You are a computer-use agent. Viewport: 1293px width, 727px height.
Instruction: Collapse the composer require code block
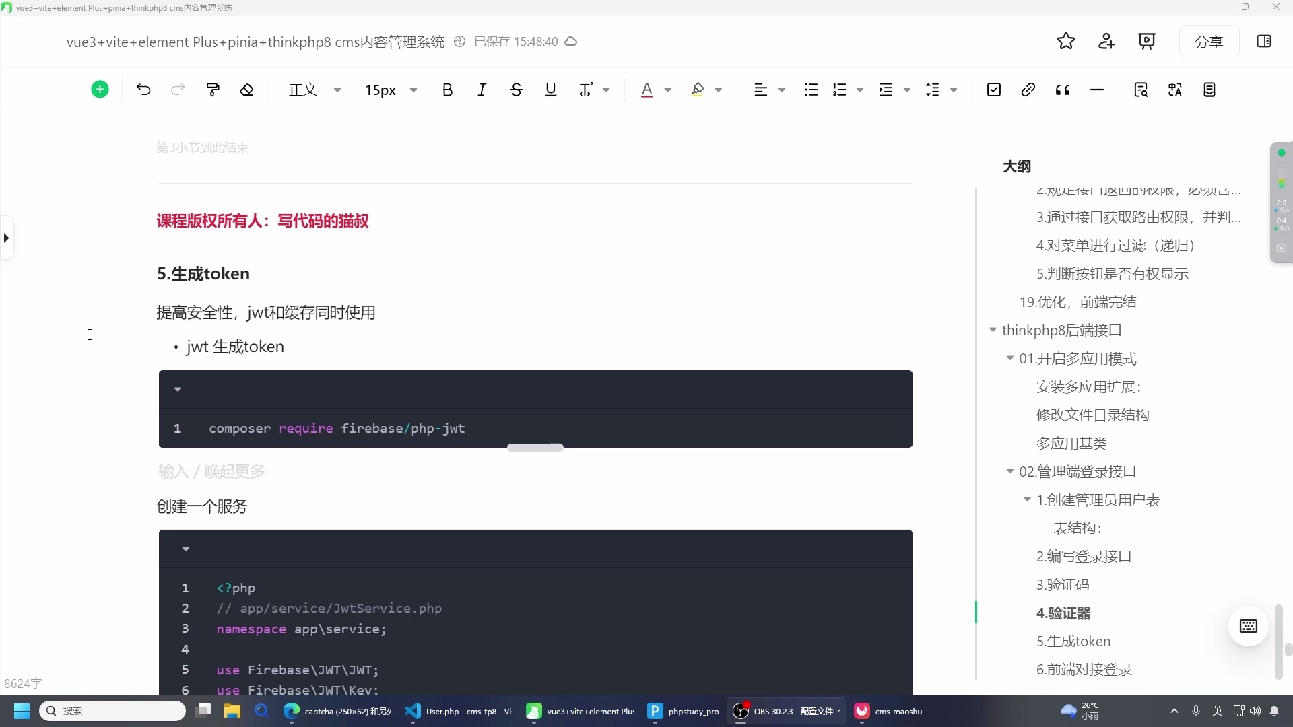point(178,389)
